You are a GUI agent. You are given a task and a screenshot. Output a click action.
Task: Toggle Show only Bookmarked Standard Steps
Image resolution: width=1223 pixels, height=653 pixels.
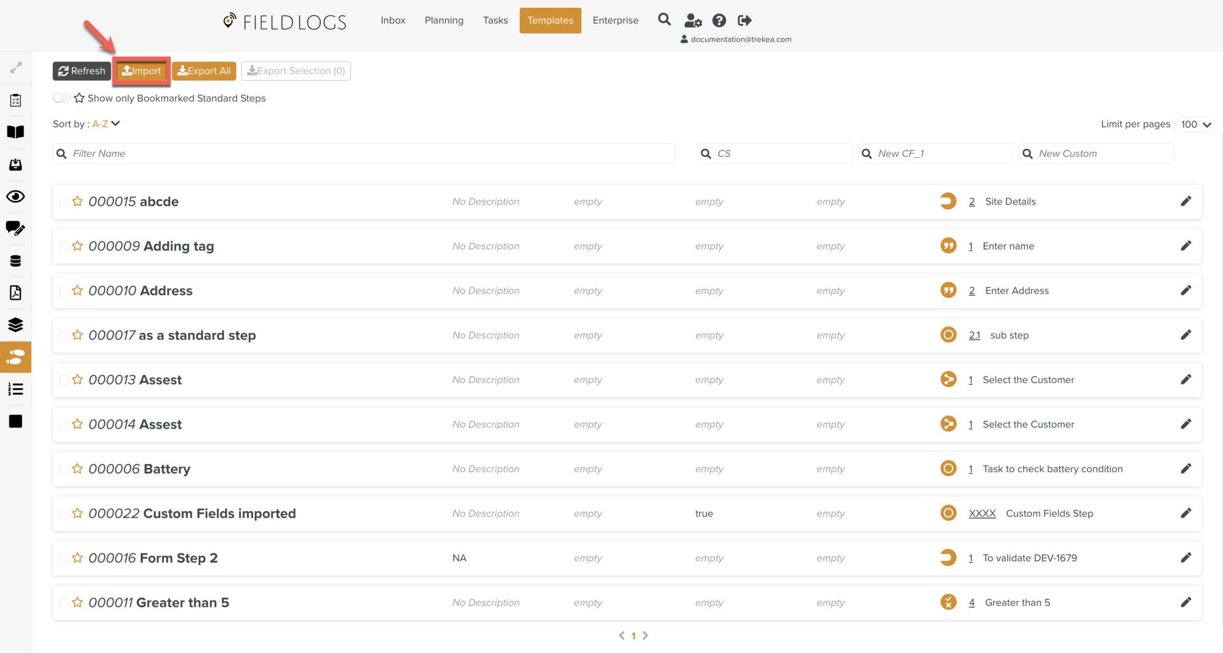(62, 98)
